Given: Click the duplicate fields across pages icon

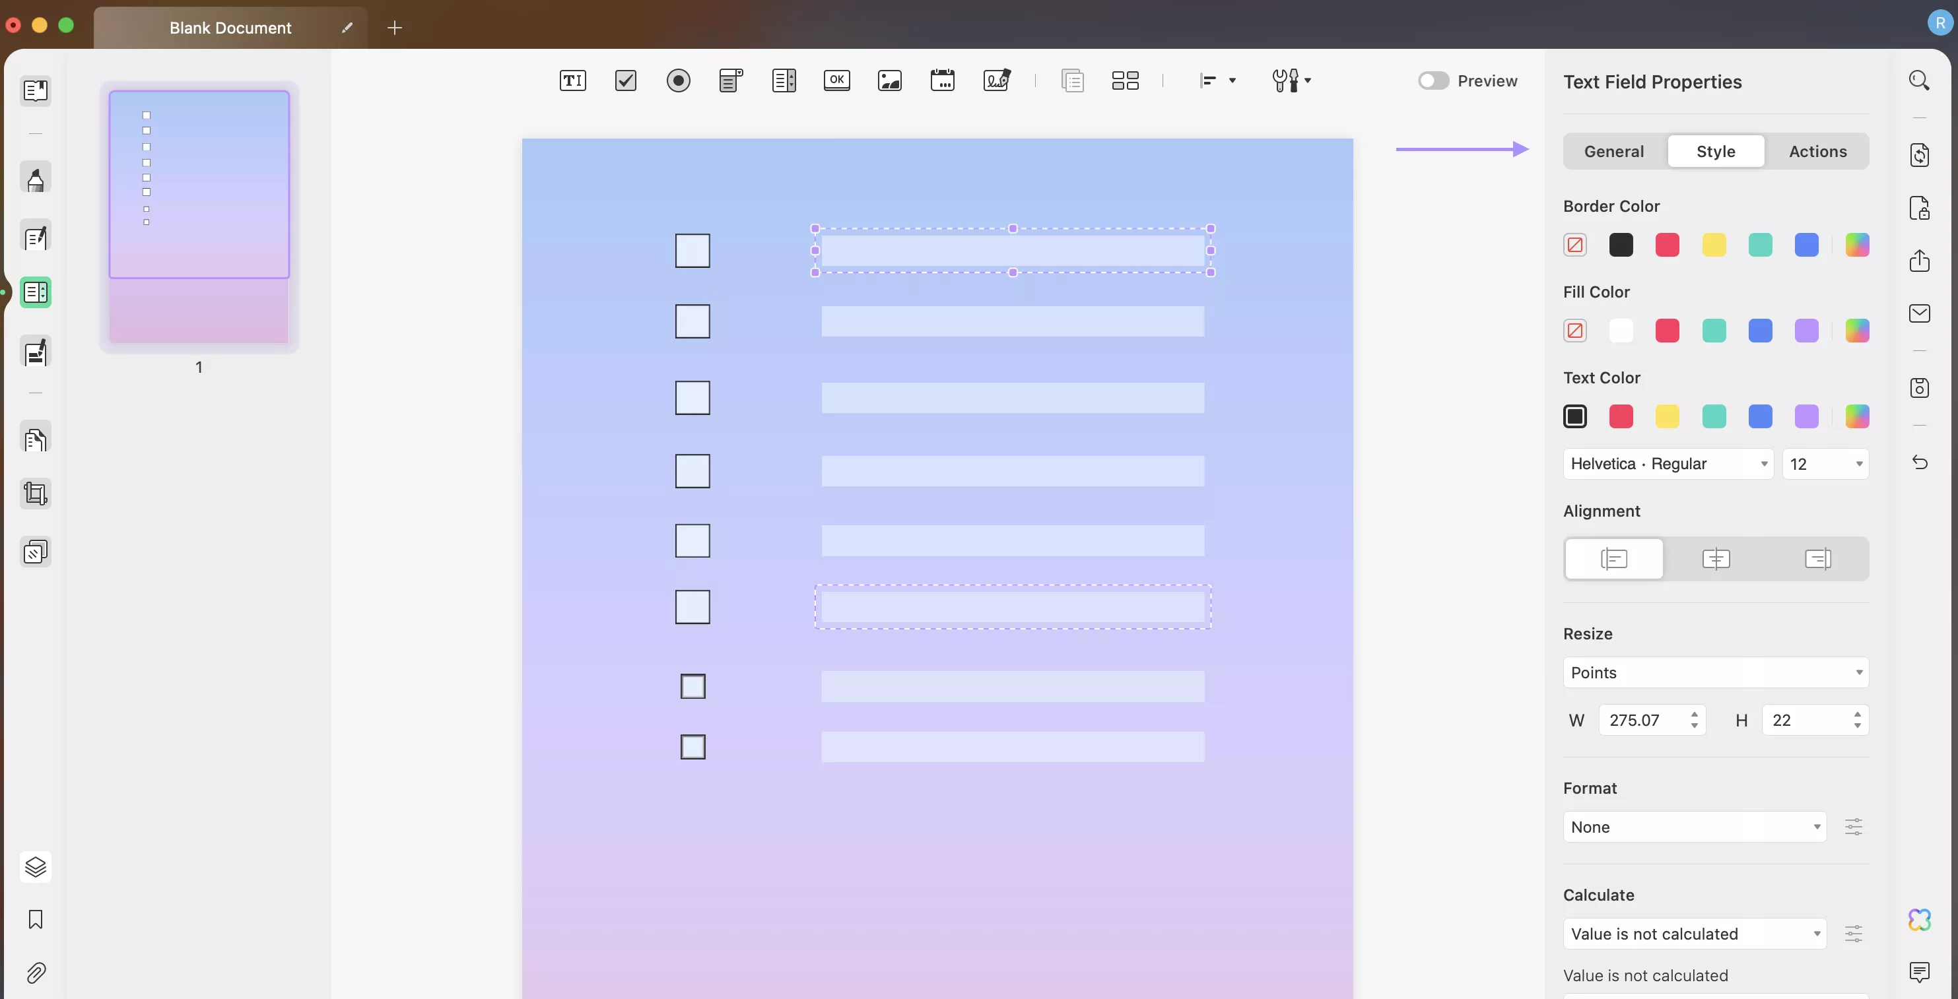Looking at the screenshot, I should [x=1073, y=81].
